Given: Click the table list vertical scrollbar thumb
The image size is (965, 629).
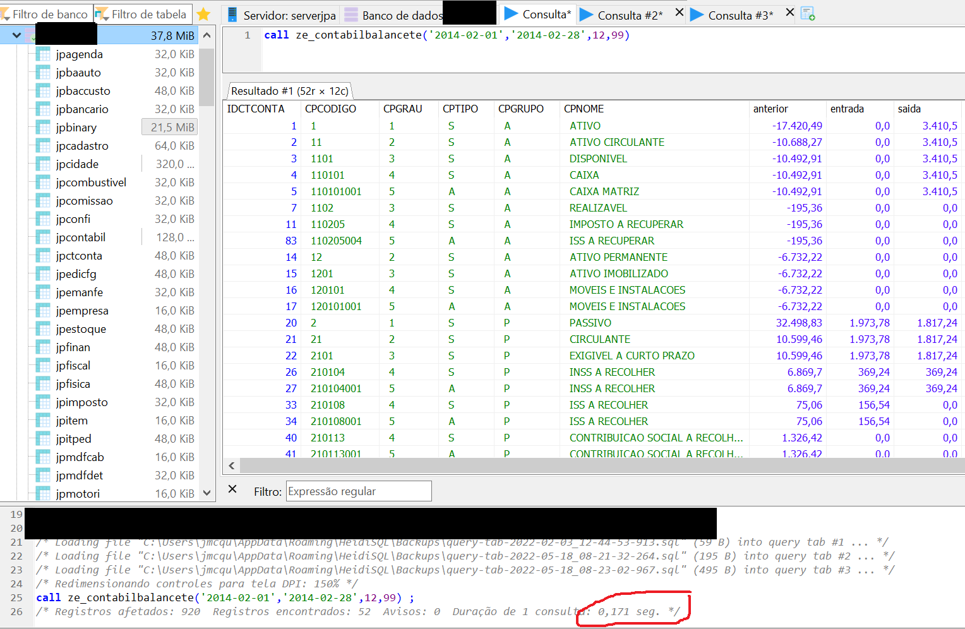Looking at the screenshot, I should 207,76.
